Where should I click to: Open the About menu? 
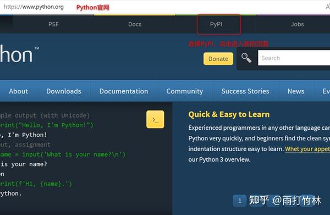pos(18,91)
